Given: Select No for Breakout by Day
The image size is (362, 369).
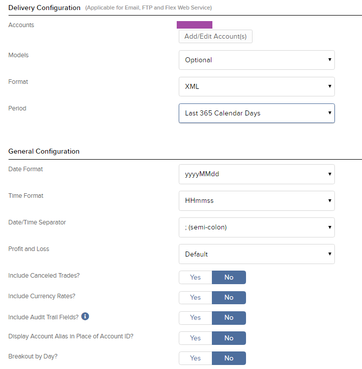Looking at the screenshot, I should [229, 358].
